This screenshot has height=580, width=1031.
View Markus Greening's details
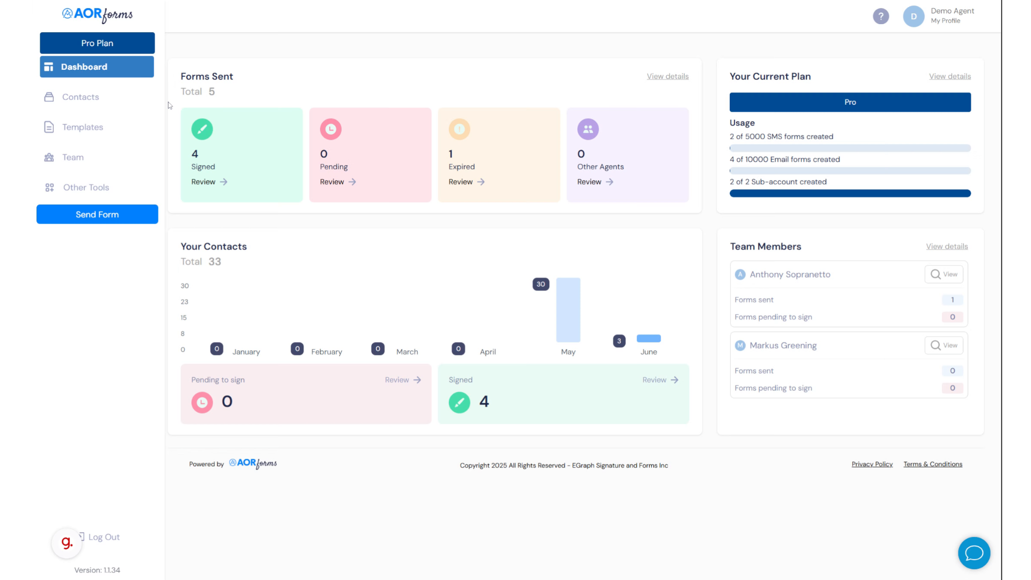943,345
